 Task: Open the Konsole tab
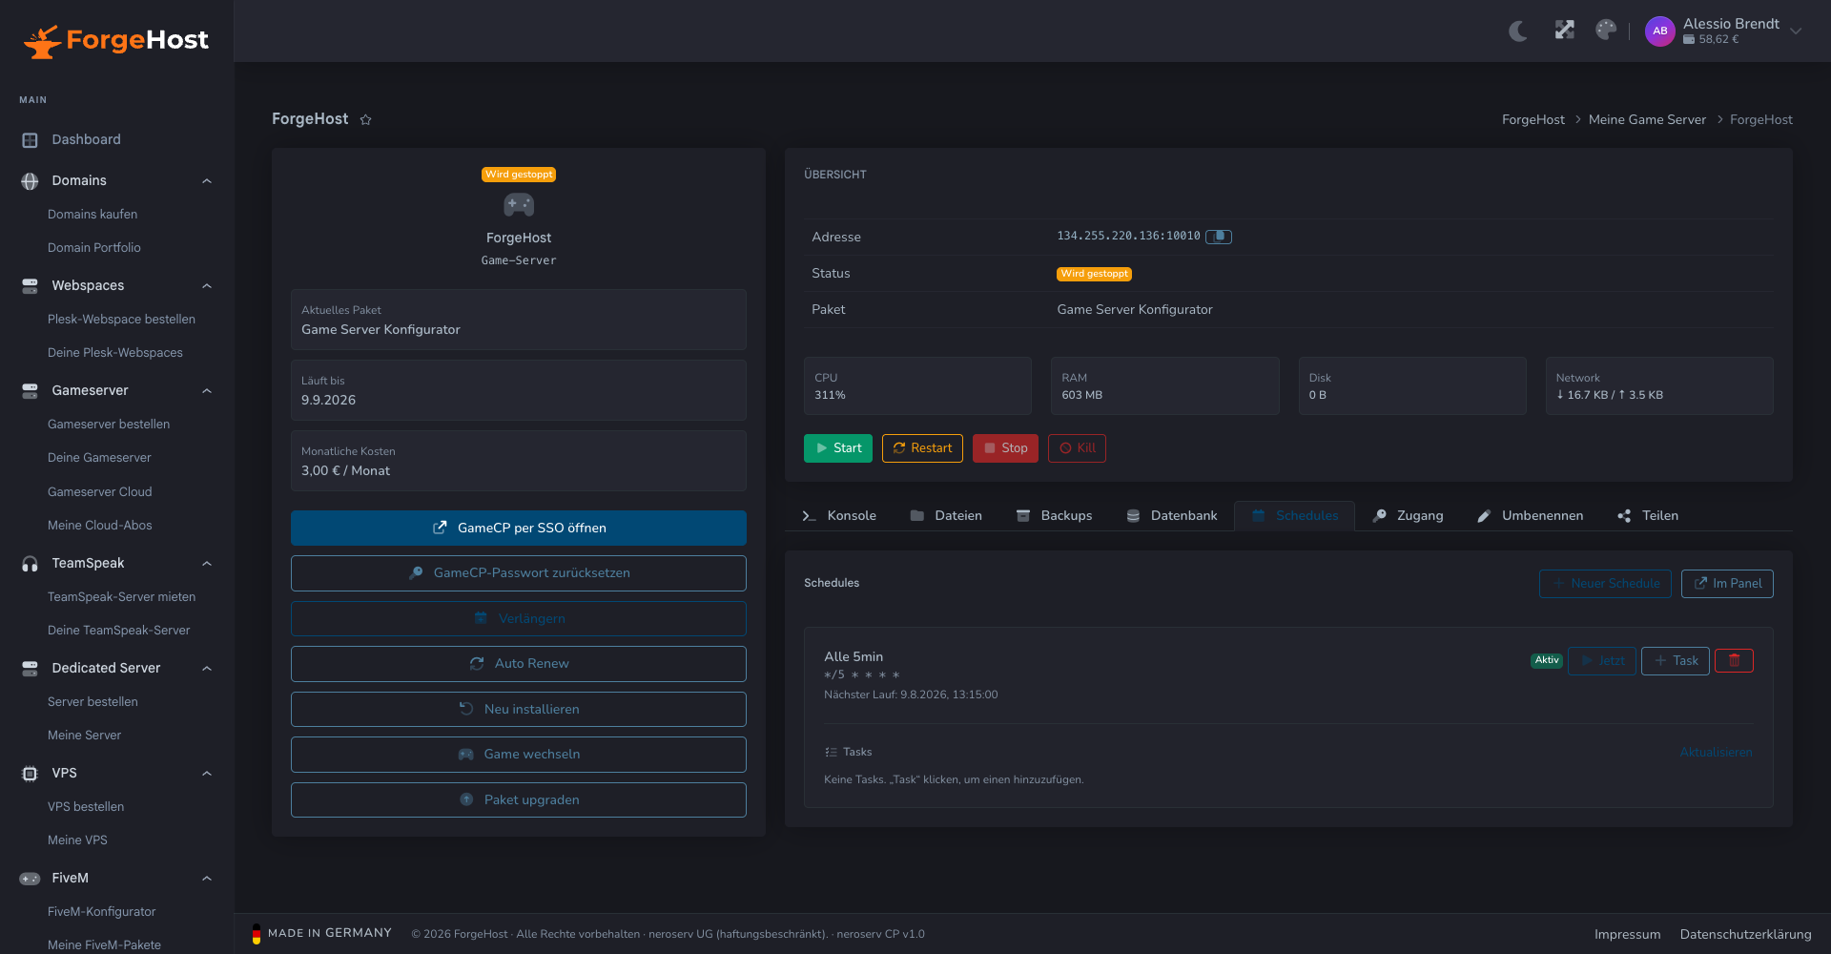pos(839,516)
